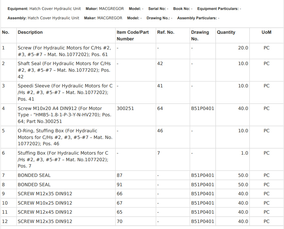The image size is (284, 229).
Task: Click the Assembly name in the header line
Action: click(53, 18)
